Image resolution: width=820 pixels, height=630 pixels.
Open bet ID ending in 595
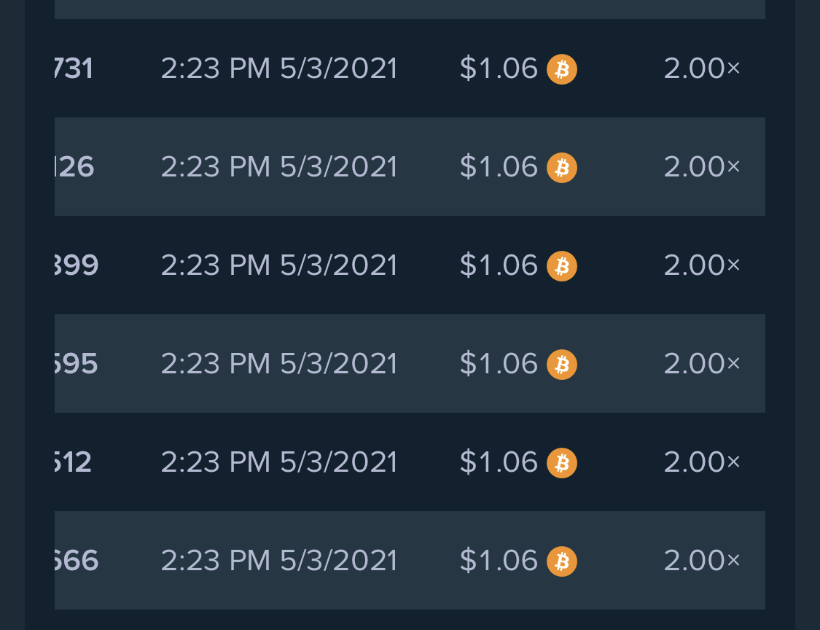click(76, 364)
